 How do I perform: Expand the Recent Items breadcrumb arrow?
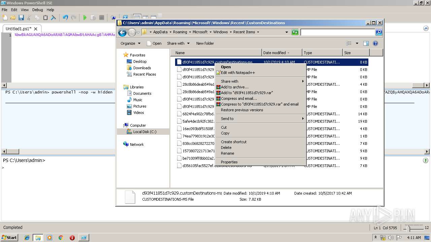point(258,32)
